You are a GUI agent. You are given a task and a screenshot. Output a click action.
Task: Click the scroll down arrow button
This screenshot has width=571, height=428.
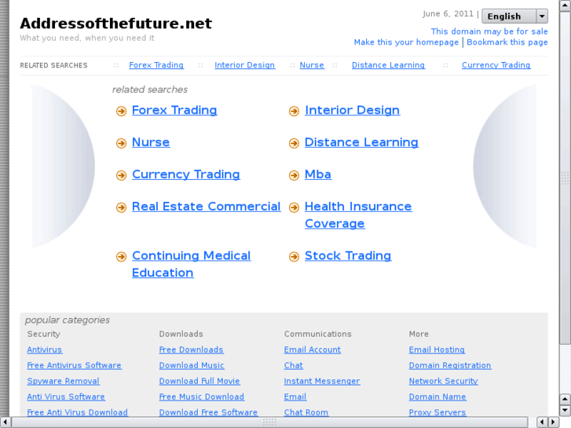(x=565, y=410)
